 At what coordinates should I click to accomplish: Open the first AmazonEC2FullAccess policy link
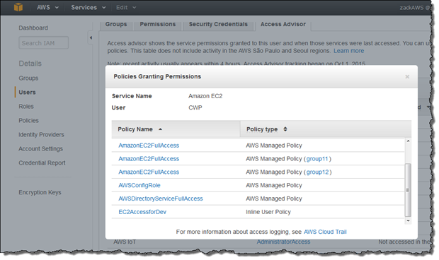[x=149, y=146]
